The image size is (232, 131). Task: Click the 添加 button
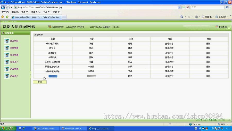(40, 82)
